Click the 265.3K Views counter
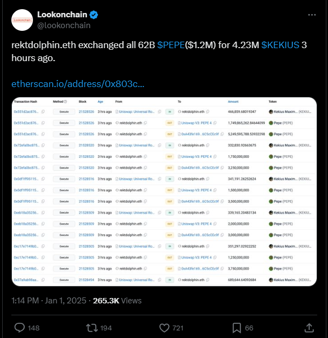Viewport: 328px width, 338px height. [x=117, y=301]
